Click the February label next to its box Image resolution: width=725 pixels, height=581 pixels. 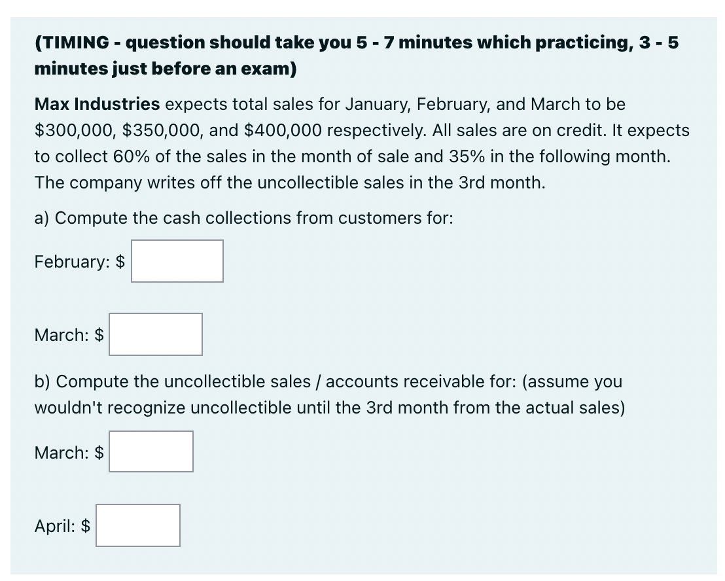tap(74, 262)
